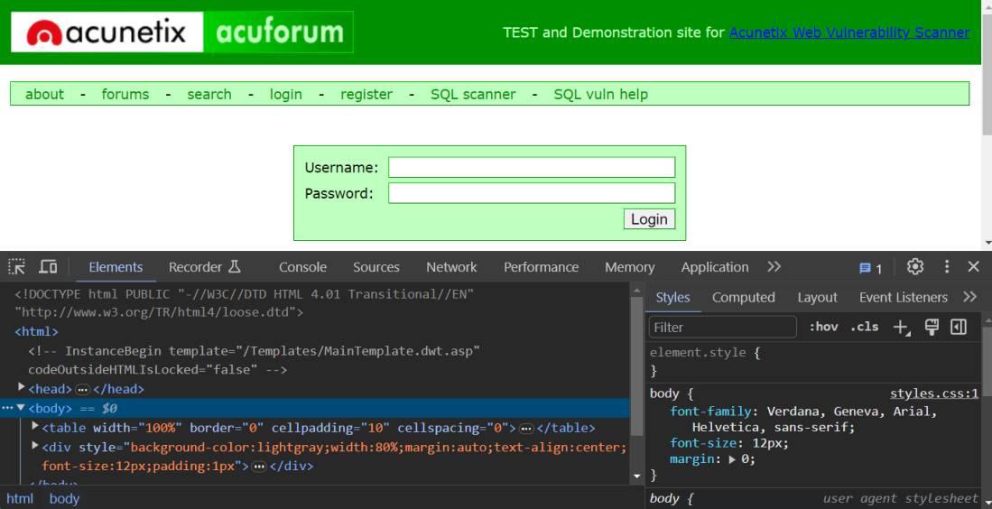Open the styles.css:1 source link
Image resolution: width=992 pixels, height=509 pixels.
point(934,393)
